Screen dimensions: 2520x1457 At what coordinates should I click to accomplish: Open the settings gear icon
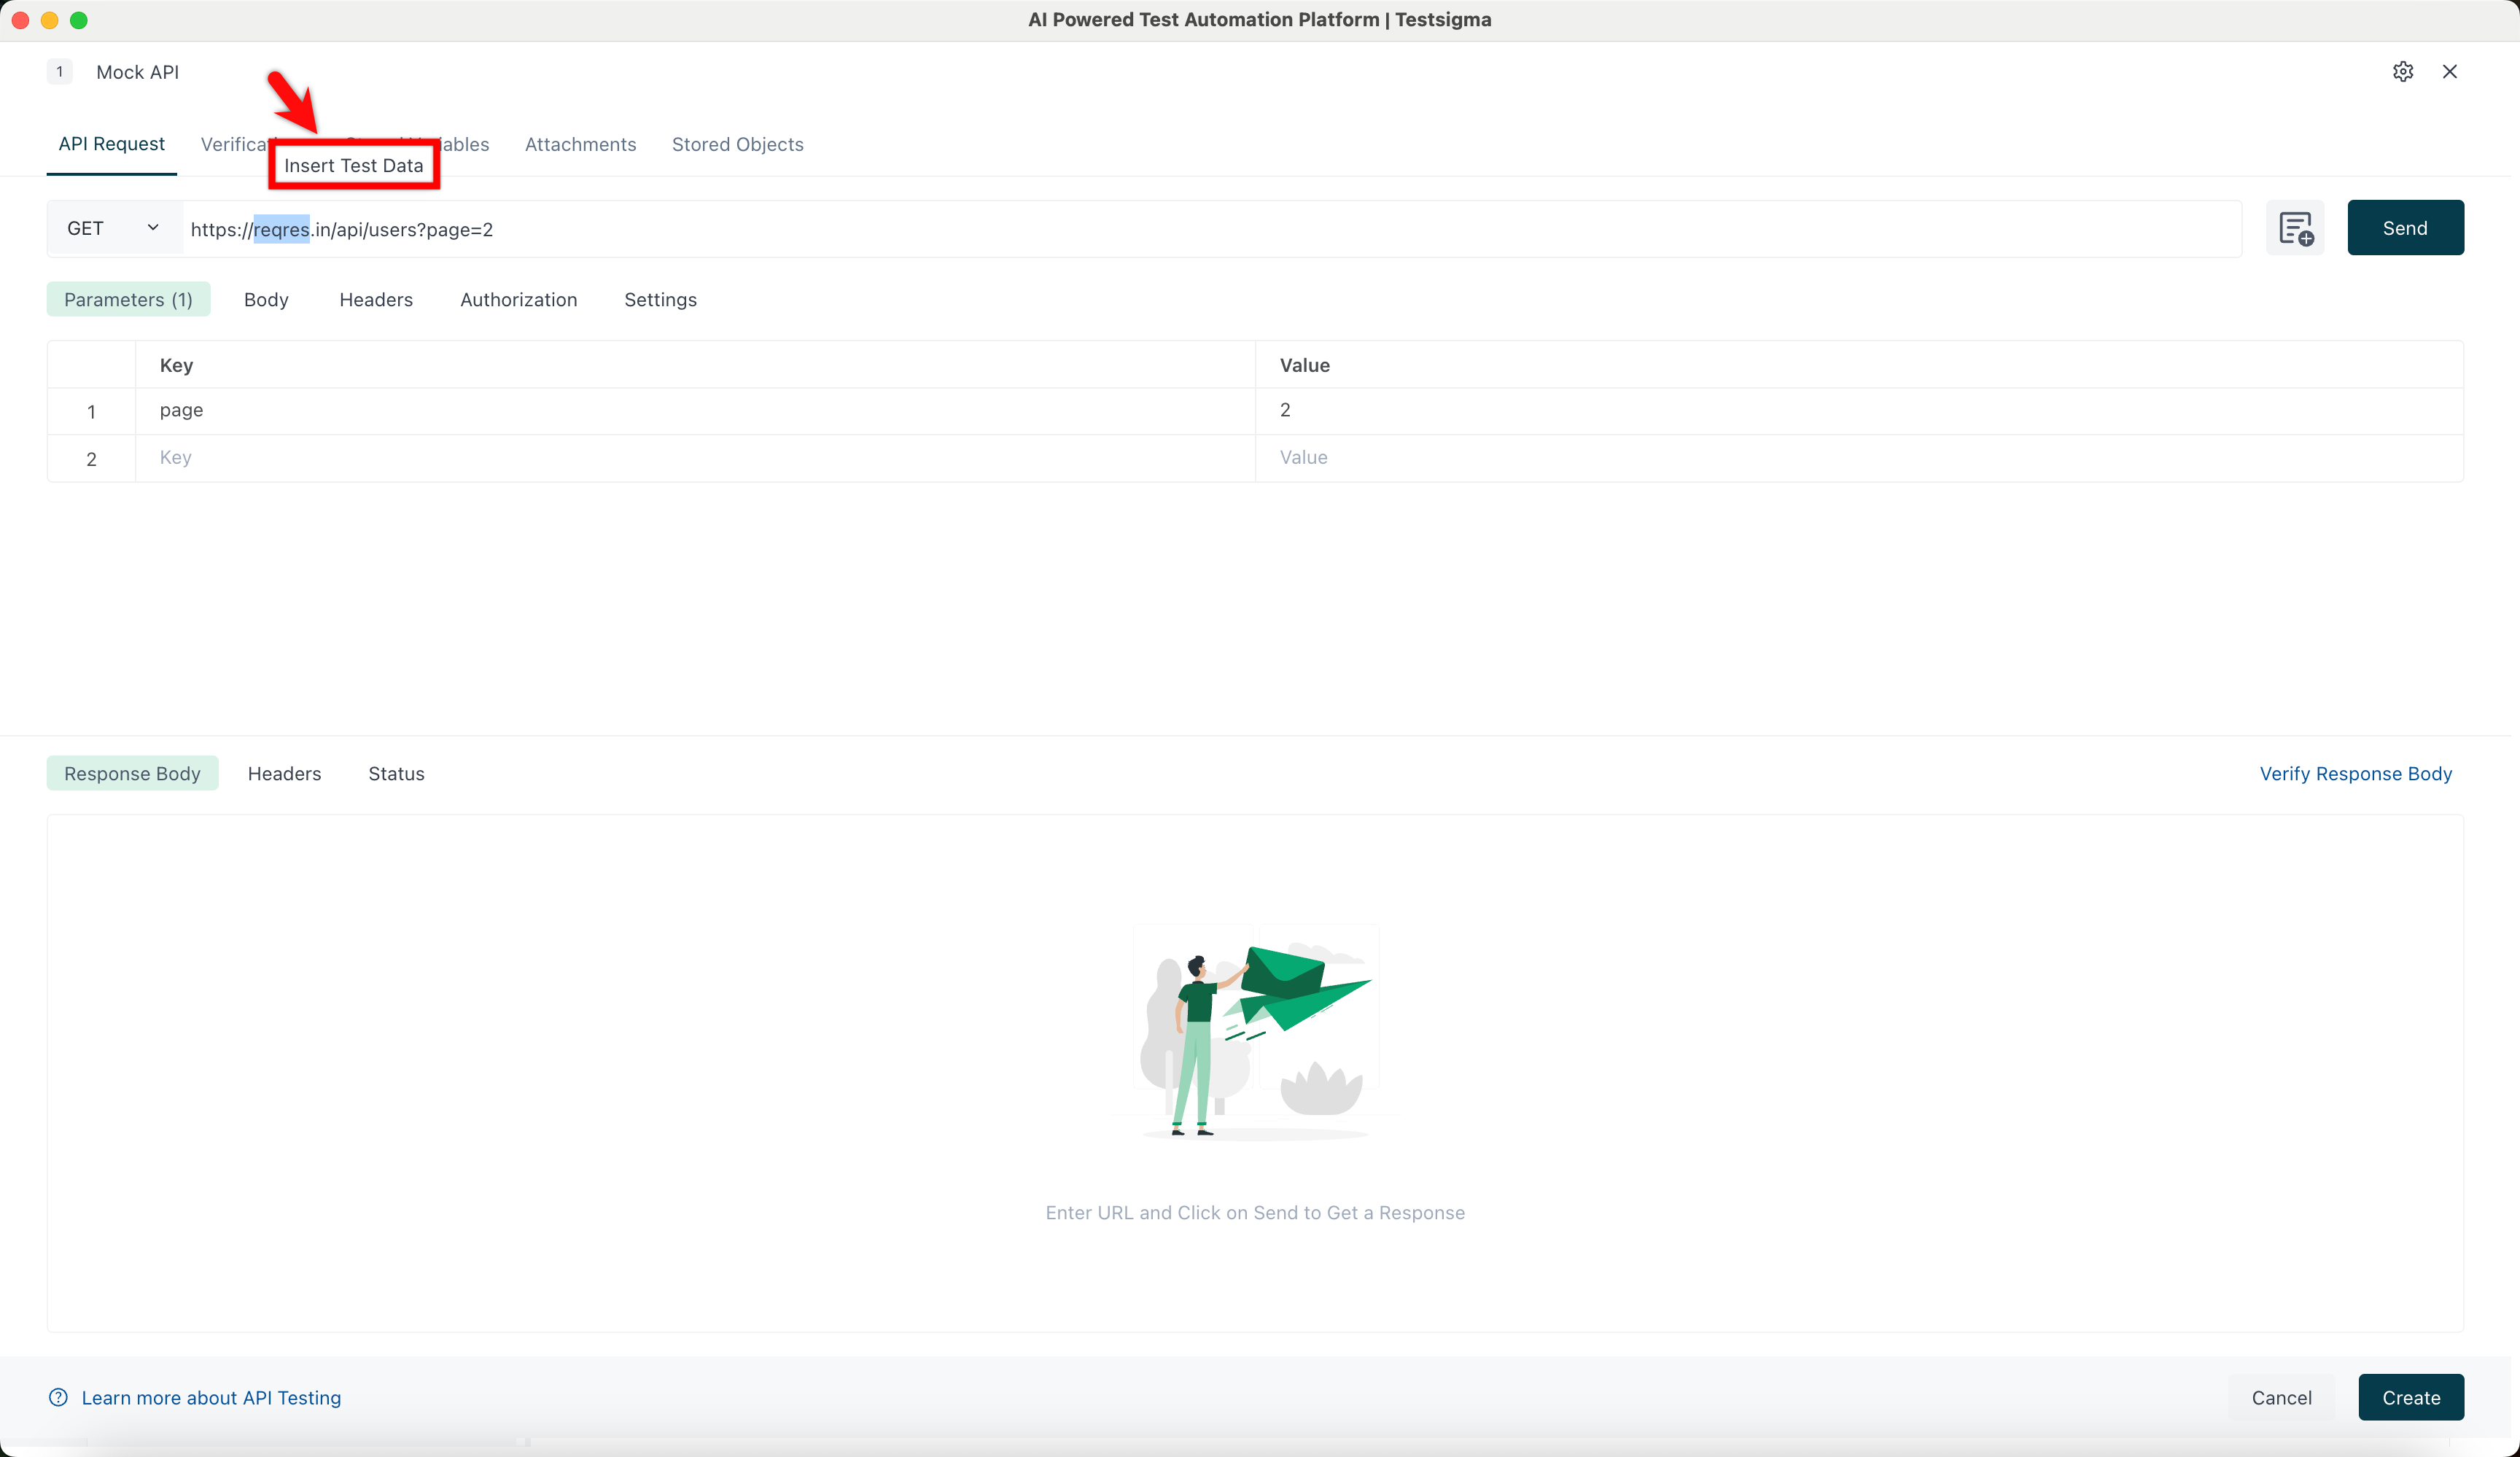click(x=2403, y=71)
